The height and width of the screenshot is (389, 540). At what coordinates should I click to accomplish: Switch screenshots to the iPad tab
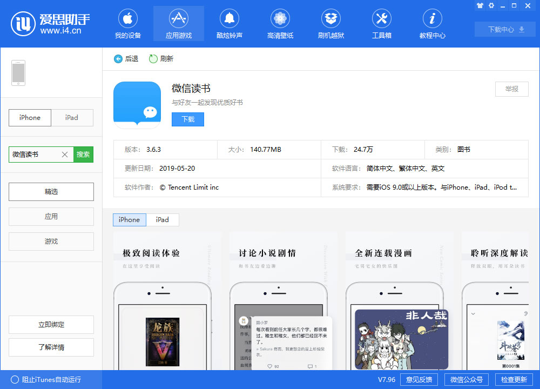click(x=164, y=220)
